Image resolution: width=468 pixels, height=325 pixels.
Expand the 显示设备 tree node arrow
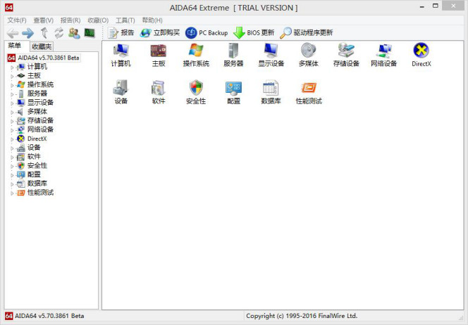coord(12,103)
